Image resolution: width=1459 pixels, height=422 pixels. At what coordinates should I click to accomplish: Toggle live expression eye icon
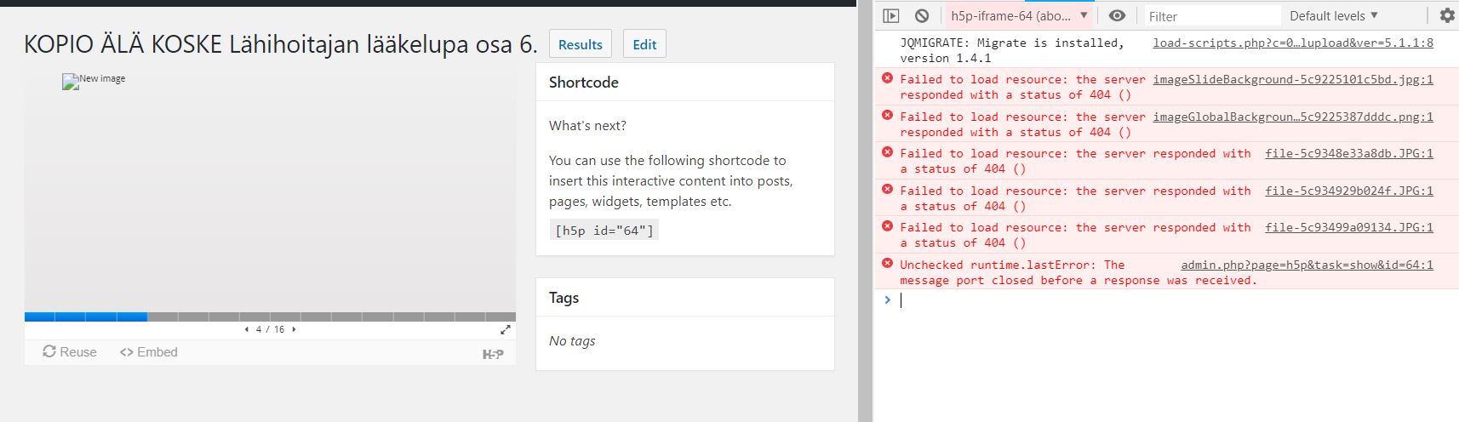pyautogui.click(x=1117, y=15)
